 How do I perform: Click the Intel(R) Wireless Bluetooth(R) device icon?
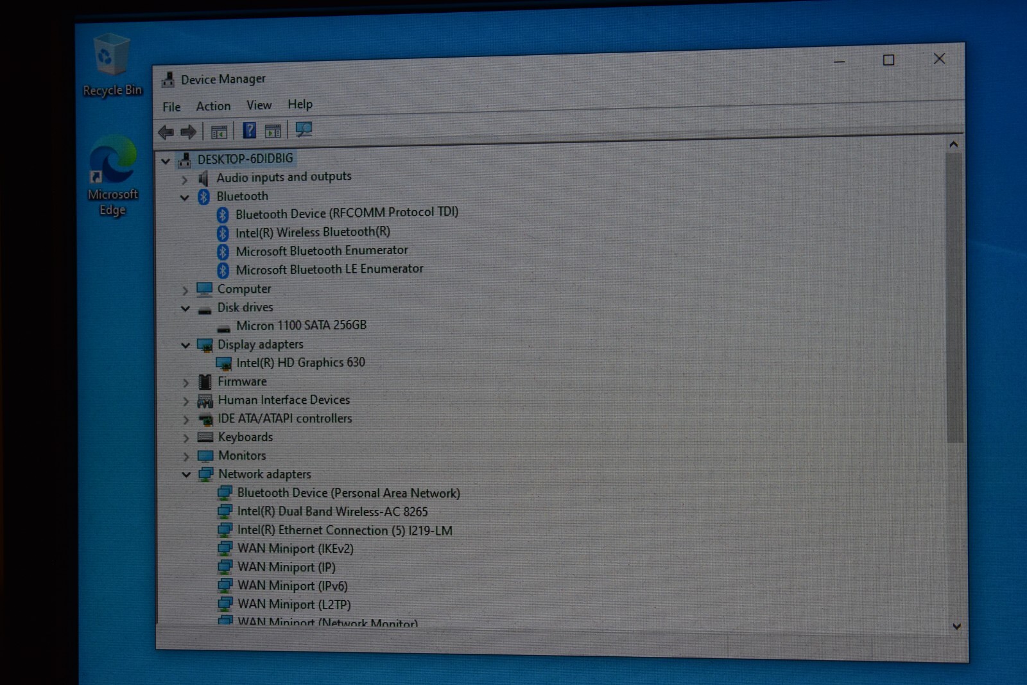(222, 233)
